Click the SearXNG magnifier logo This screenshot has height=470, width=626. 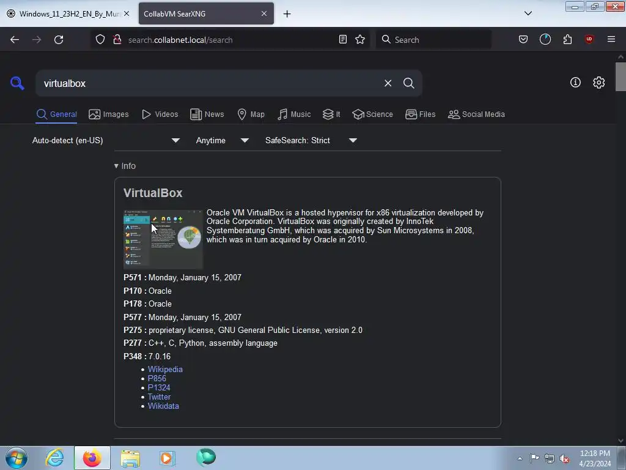(17, 83)
